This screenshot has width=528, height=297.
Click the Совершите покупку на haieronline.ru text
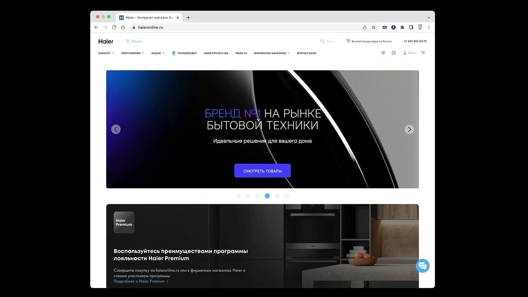180,273
